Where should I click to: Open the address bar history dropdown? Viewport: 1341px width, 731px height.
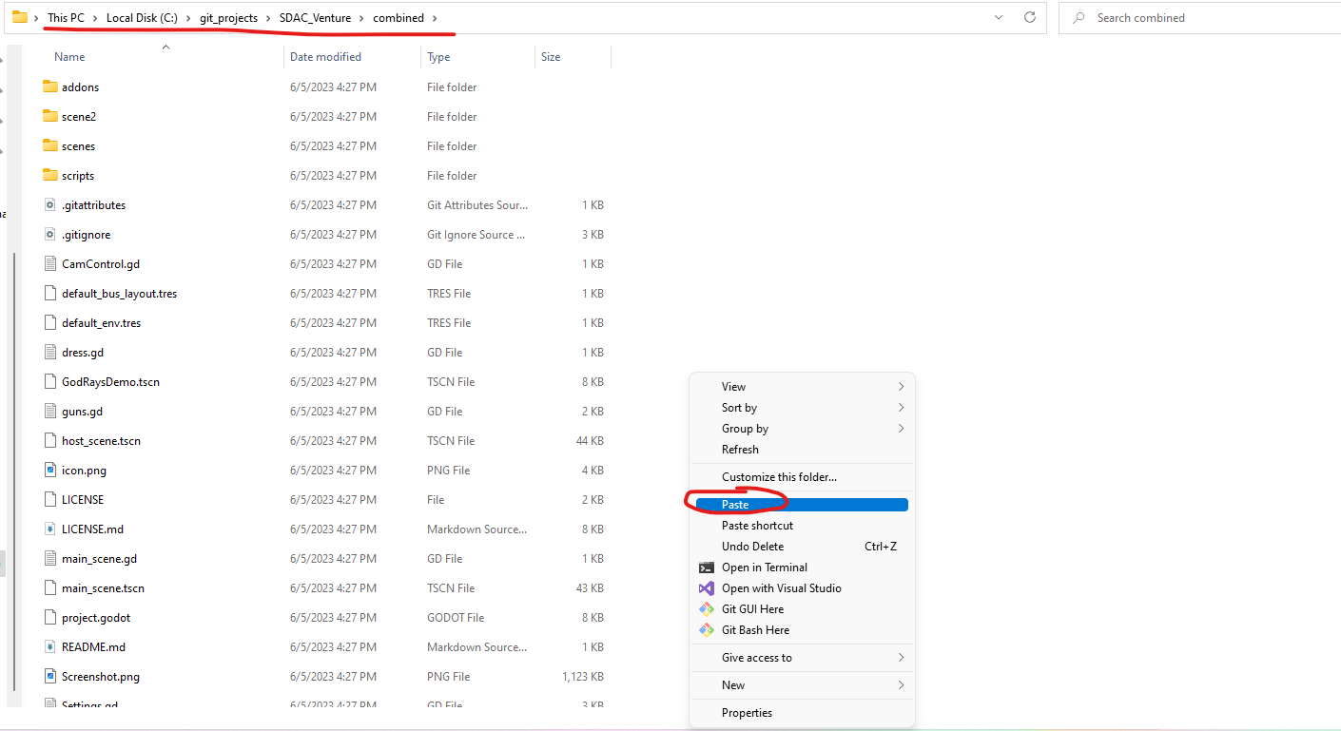click(x=998, y=17)
